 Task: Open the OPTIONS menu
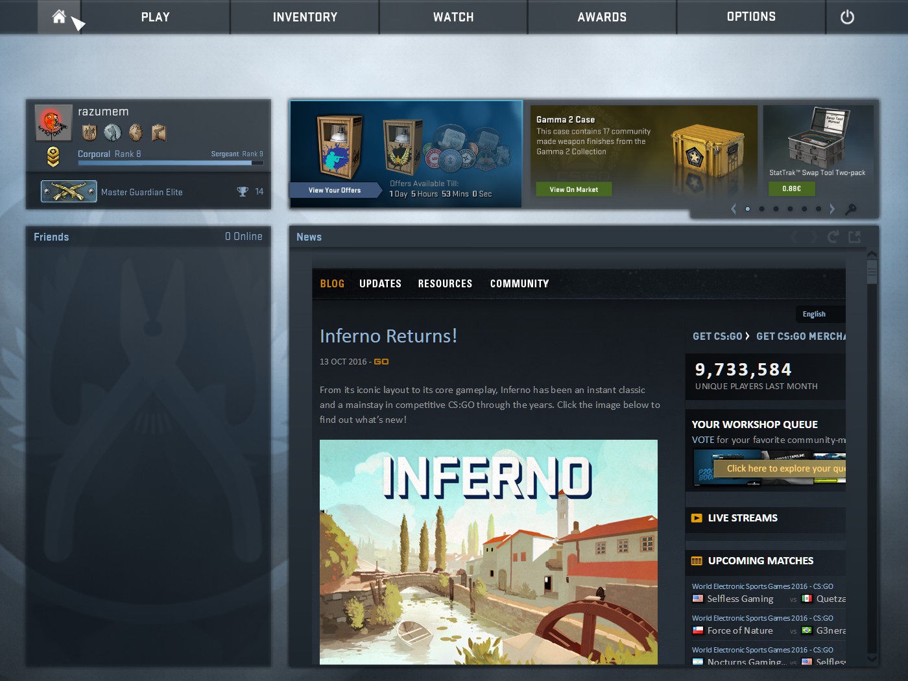coord(751,17)
